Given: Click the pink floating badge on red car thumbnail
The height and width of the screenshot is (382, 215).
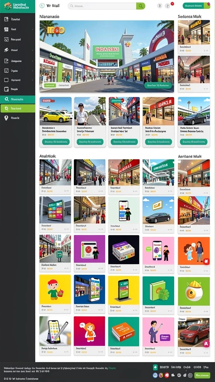Looking at the screenshot, I should pyautogui.click(x=206, y=344).
